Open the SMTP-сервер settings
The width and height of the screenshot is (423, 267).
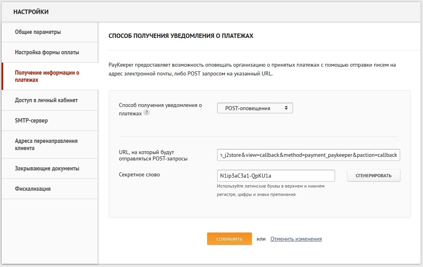click(x=31, y=121)
